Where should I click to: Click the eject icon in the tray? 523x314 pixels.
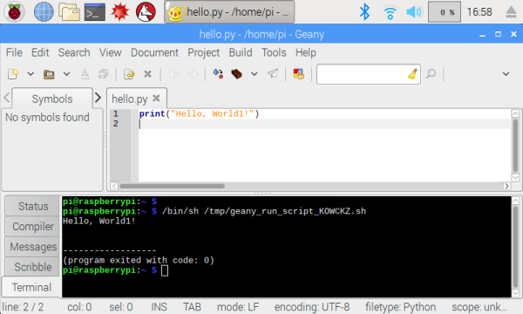(x=511, y=12)
